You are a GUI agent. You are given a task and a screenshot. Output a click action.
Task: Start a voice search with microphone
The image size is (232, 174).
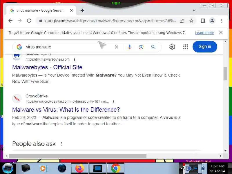129,47
